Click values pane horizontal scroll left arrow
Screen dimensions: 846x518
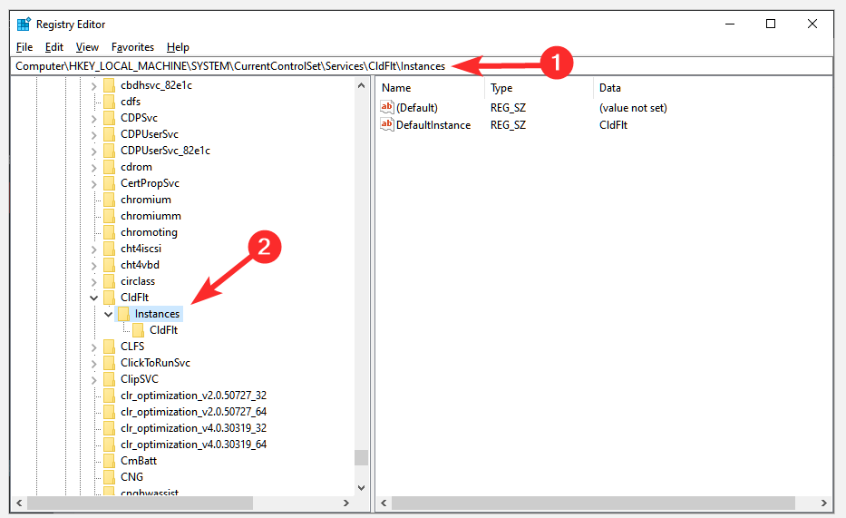tap(384, 503)
